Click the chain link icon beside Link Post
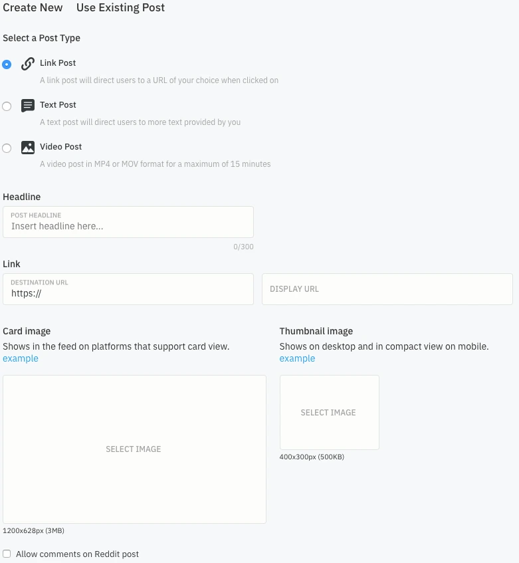Viewport: 519px width, 563px height. tap(28, 63)
